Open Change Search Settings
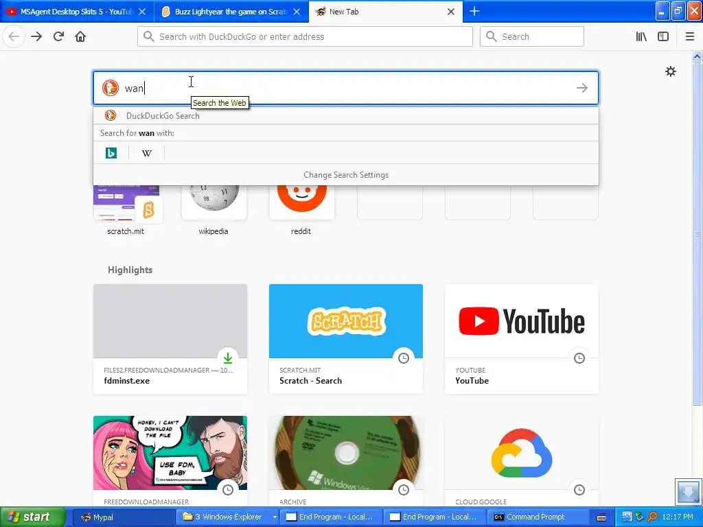This screenshot has height=527, width=703. click(346, 175)
